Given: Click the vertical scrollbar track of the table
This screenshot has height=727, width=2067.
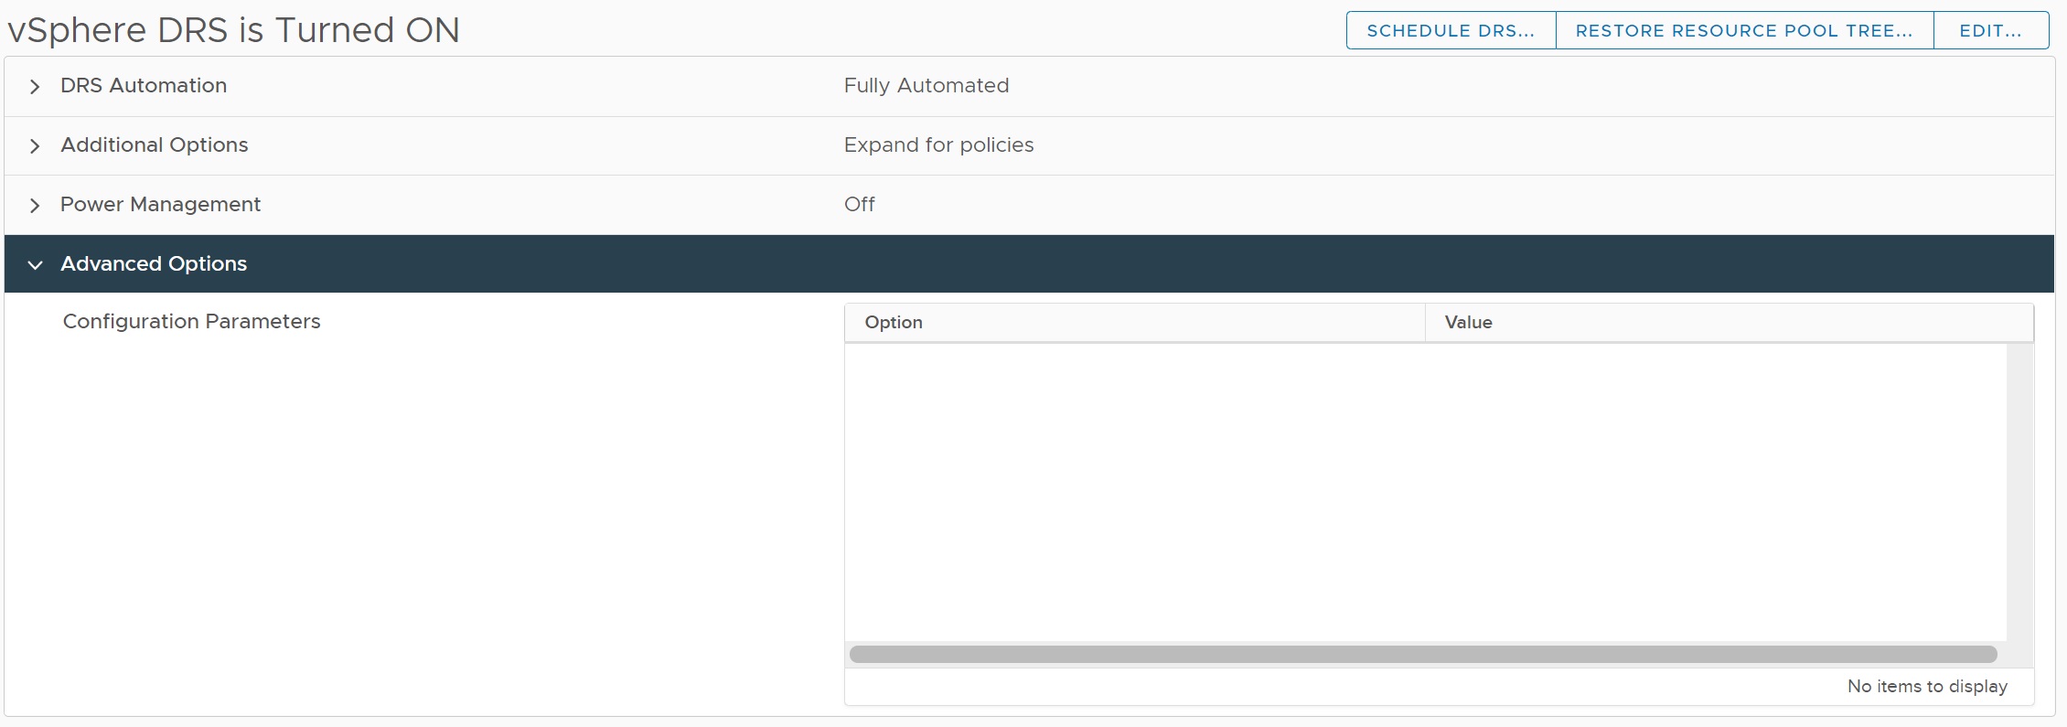Looking at the screenshot, I should [x=2019, y=492].
